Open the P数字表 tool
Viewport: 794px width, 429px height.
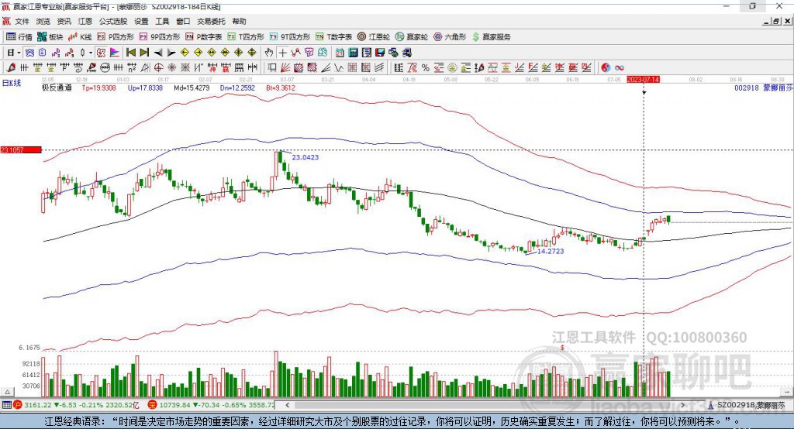(x=204, y=37)
